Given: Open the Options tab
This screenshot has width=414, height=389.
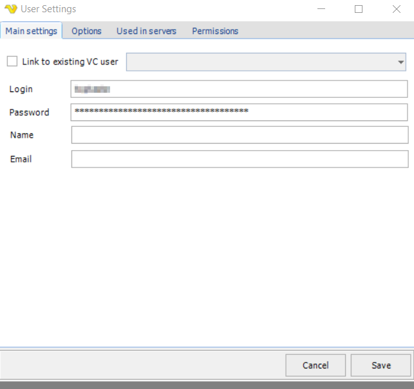Looking at the screenshot, I should 86,31.
